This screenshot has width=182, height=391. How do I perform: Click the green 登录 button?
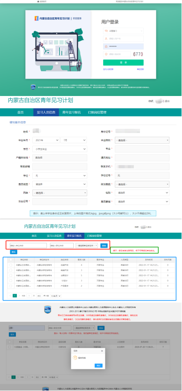coord(123,62)
